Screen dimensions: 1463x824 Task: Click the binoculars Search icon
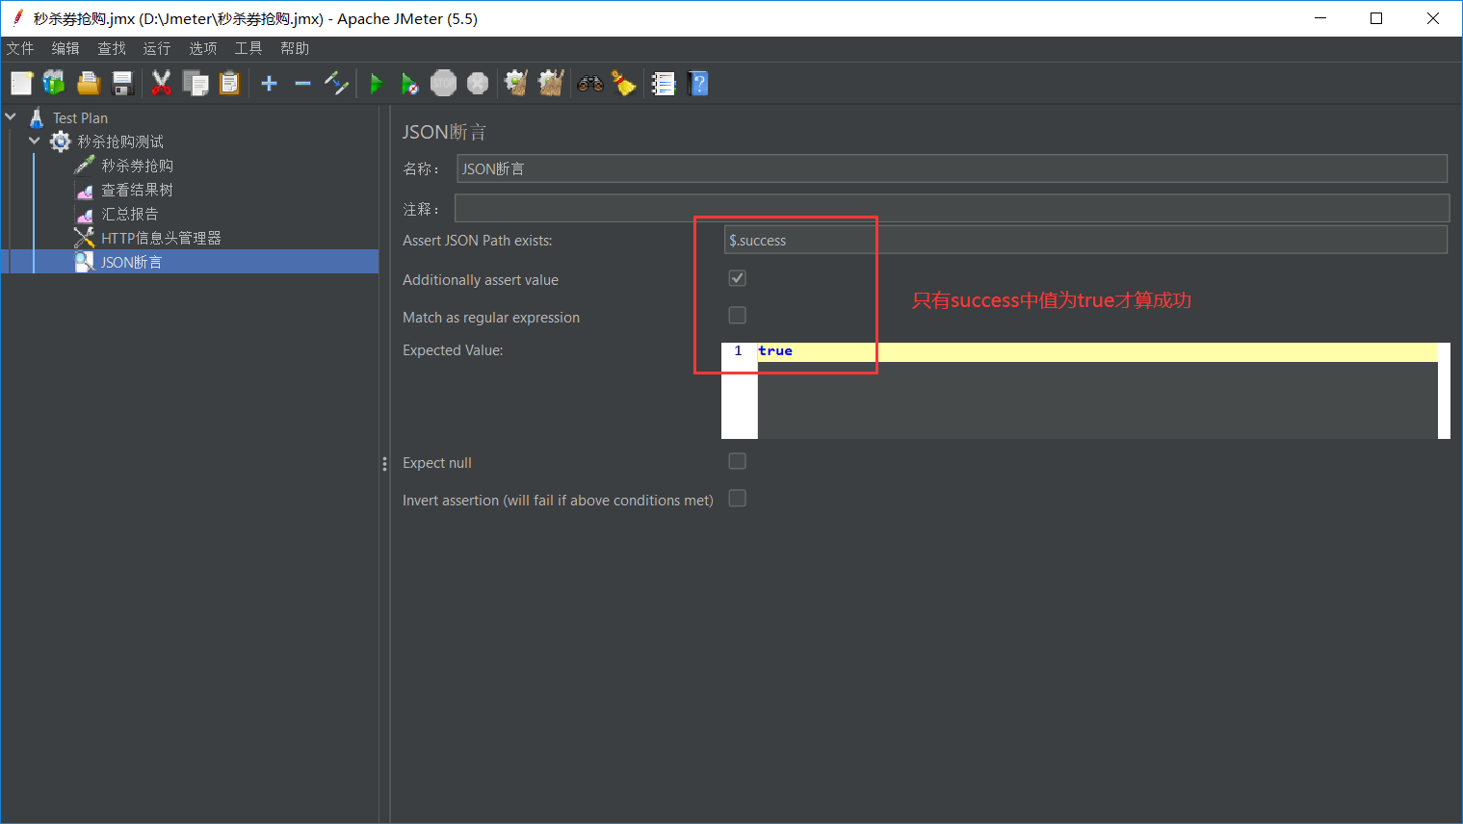click(589, 85)
